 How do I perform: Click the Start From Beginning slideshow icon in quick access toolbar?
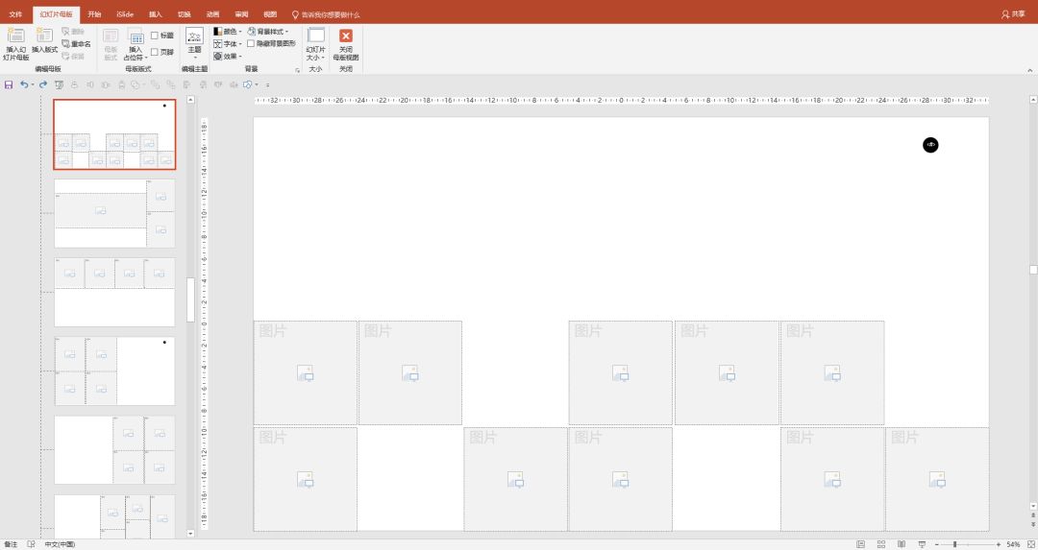pos(59,84)
